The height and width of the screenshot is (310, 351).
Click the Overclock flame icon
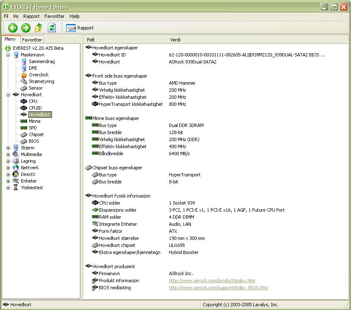coord(24,75)
